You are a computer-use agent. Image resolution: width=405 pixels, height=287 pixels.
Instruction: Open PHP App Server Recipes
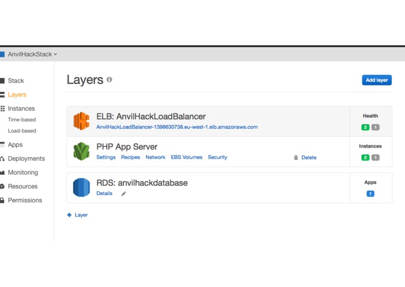click(x=131, y=157)
